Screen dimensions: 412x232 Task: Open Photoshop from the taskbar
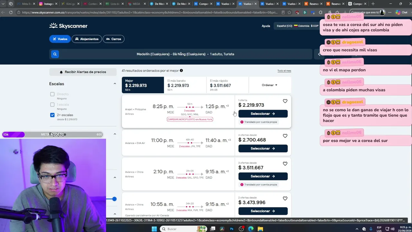pos(231,229)
